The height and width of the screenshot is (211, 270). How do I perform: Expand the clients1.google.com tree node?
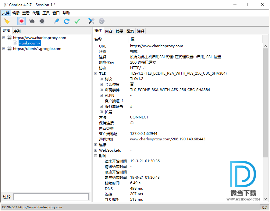4,49
